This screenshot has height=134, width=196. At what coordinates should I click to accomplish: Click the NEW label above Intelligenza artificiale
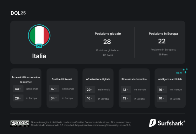coord(179,73)
